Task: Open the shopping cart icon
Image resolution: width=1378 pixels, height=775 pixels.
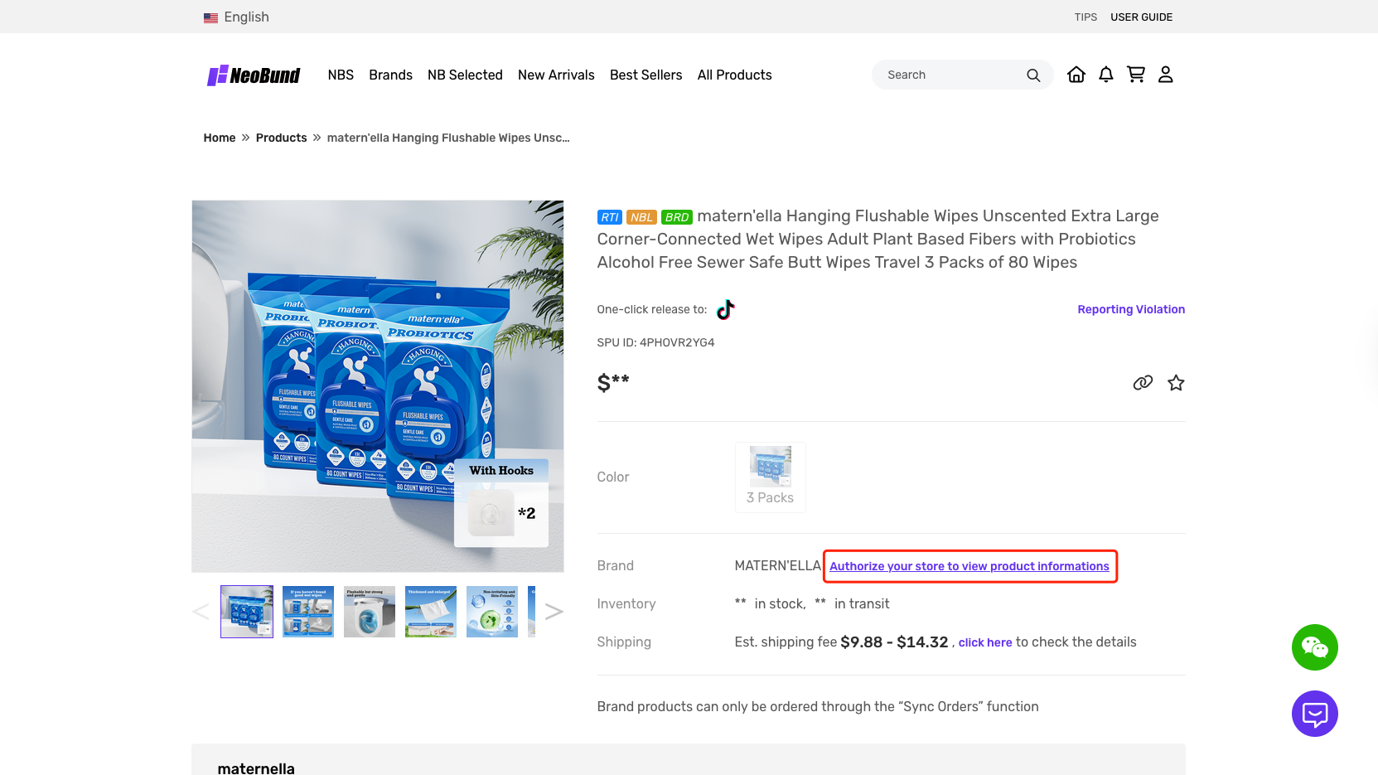Action: pos(1136,75)
